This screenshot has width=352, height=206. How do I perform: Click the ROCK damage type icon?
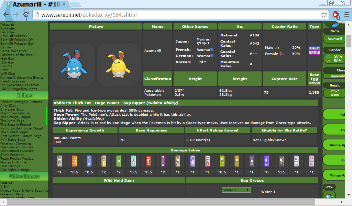(237, 161)
